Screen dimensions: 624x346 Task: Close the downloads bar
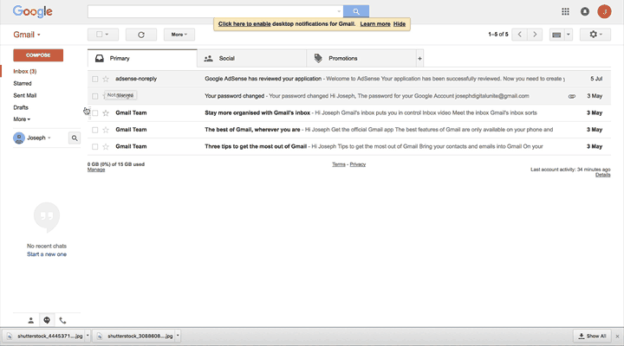(617, 336)
